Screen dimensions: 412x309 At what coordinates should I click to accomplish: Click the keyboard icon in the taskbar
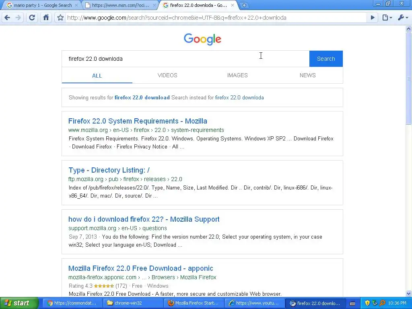(352, 303)
